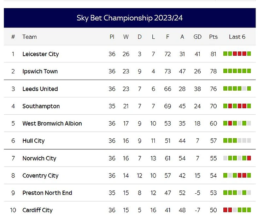Click the GD column header
258x218 pixels.
pos(197,37)
